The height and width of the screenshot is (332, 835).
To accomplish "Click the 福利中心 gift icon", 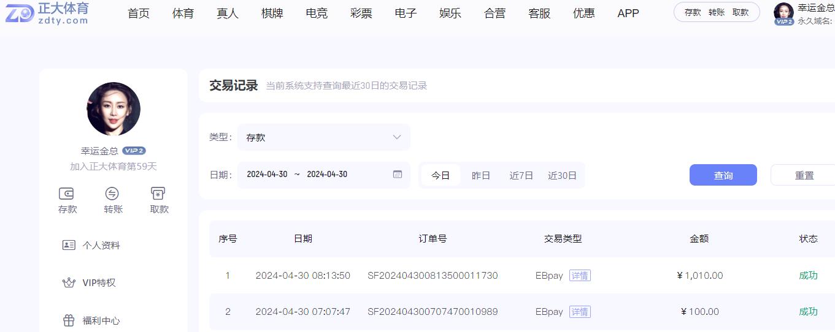I will pyautogui.click(x=69, y=320).
